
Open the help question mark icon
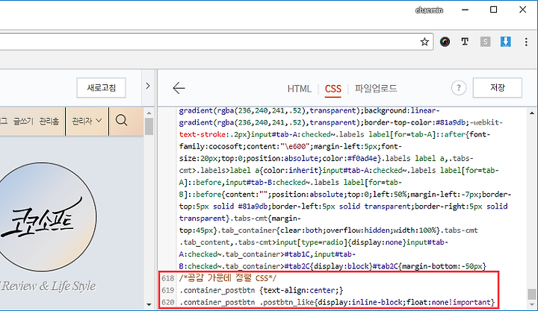[x=459, y=88]
